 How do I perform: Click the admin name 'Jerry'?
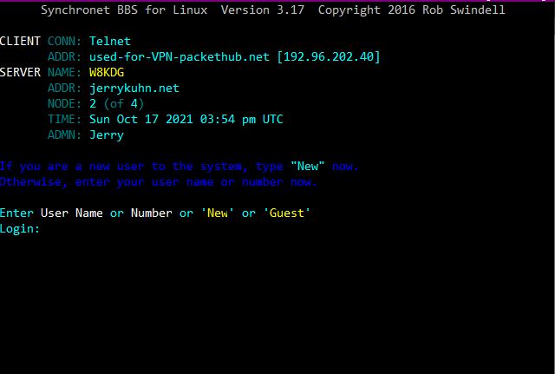107,135
